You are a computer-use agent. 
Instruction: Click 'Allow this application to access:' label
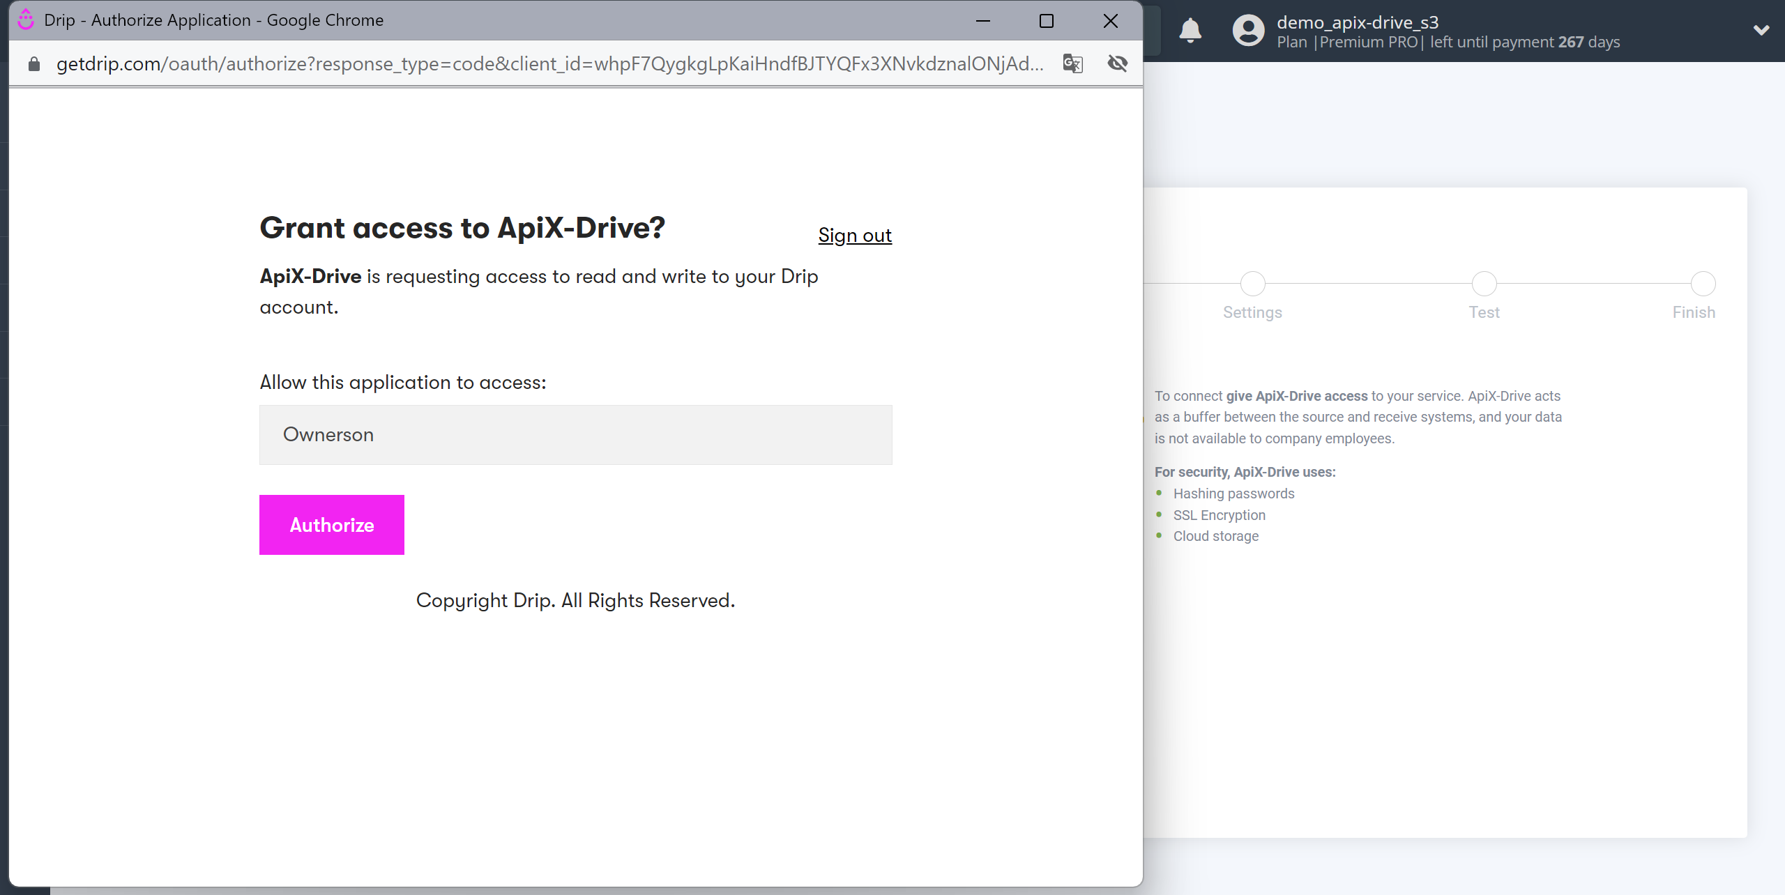pos(403,383)
